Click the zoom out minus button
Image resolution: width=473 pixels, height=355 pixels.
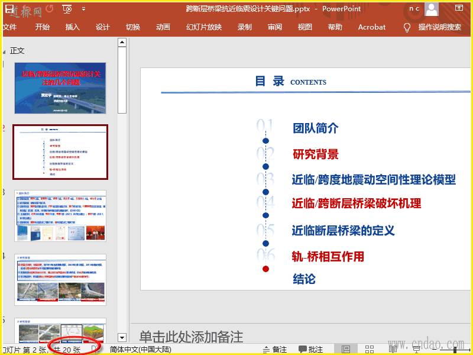coord(435,350)
